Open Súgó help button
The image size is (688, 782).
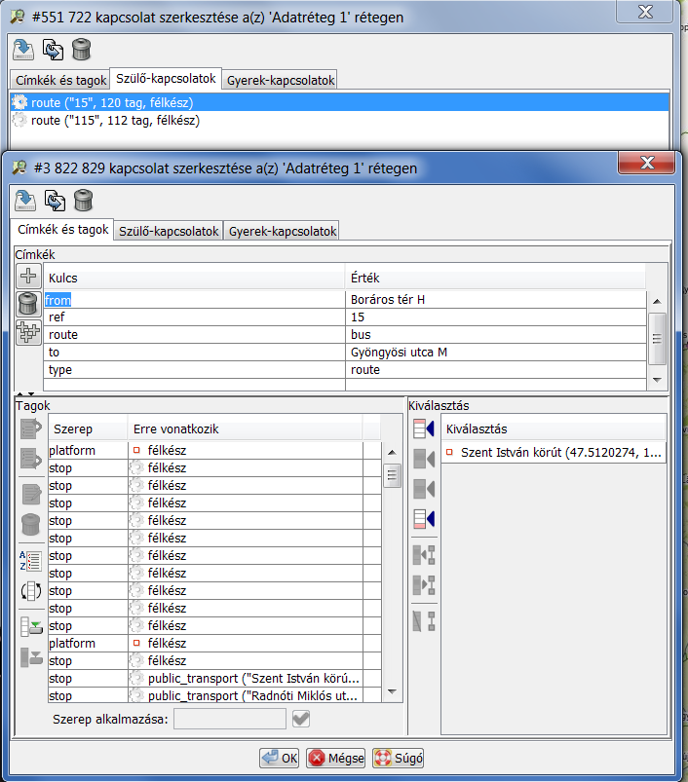[x=399, y=758]
